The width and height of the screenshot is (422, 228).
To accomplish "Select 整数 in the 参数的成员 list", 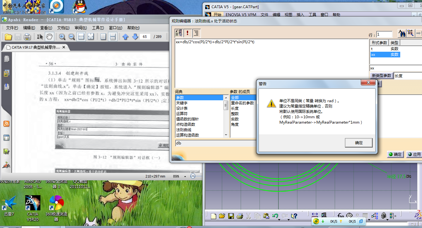I will click(x=235, y=114).
